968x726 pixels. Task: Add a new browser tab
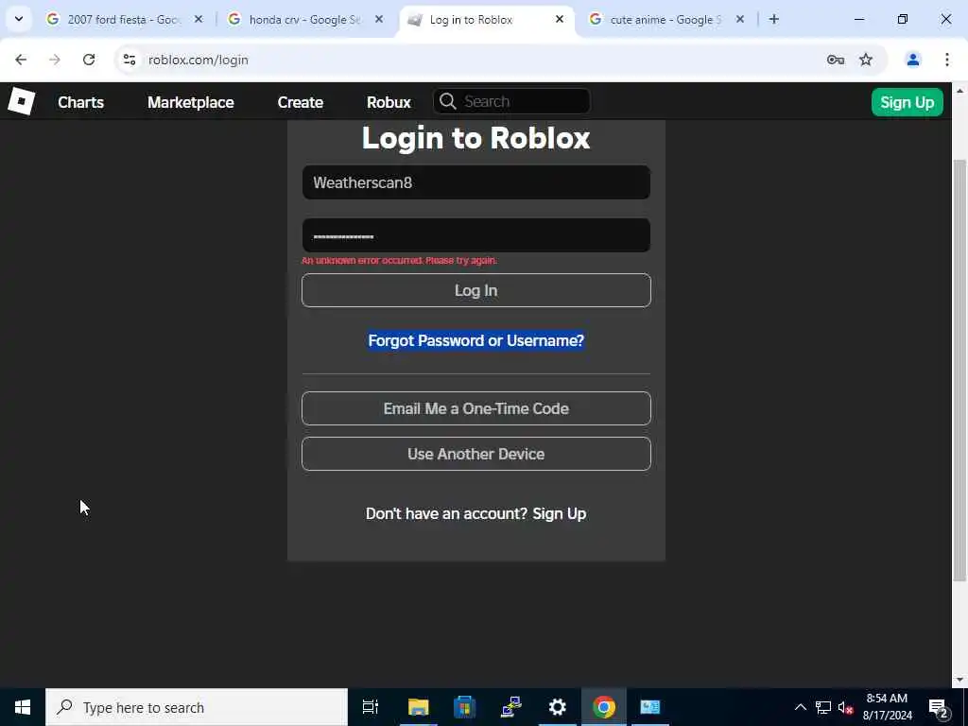click(x=773, y=19)
